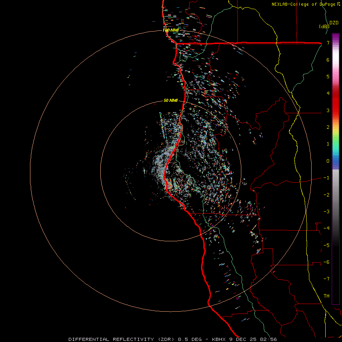Click the 3 value on the scale
This screenshot has width=342, height=342.
(x=328, y=110)
